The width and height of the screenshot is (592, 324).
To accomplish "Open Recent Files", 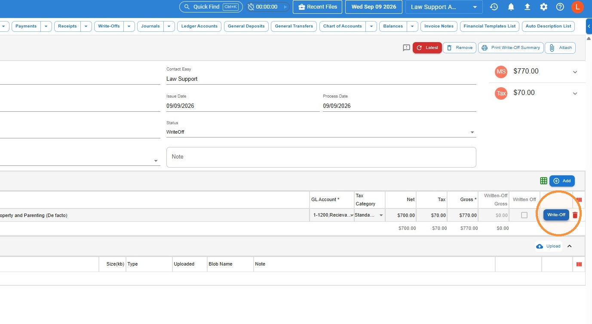I will (318, 7).
